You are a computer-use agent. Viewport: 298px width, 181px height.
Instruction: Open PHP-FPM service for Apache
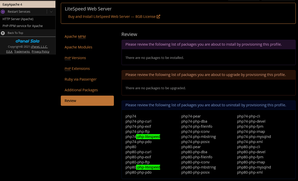(x=23, y=26)
